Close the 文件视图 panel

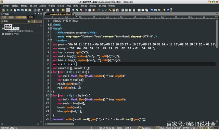point(41,14)
